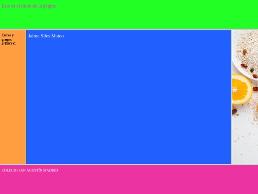Select the text "Jaime Siles Mateo"
Screen dimensions: 258x194
(46, 36)
